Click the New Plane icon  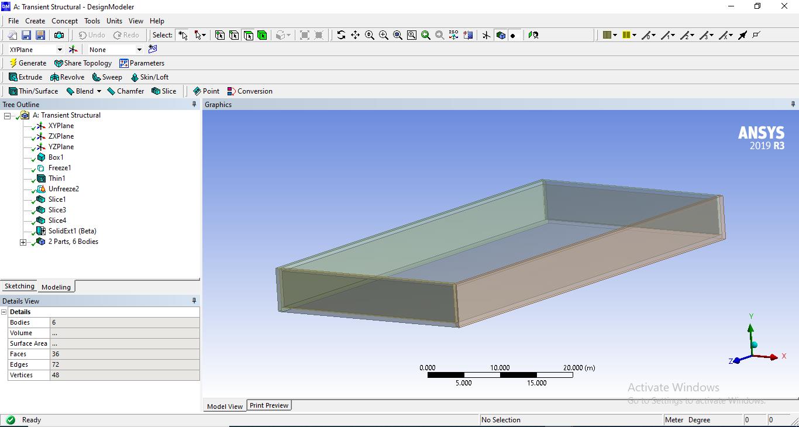click(73, 50)
